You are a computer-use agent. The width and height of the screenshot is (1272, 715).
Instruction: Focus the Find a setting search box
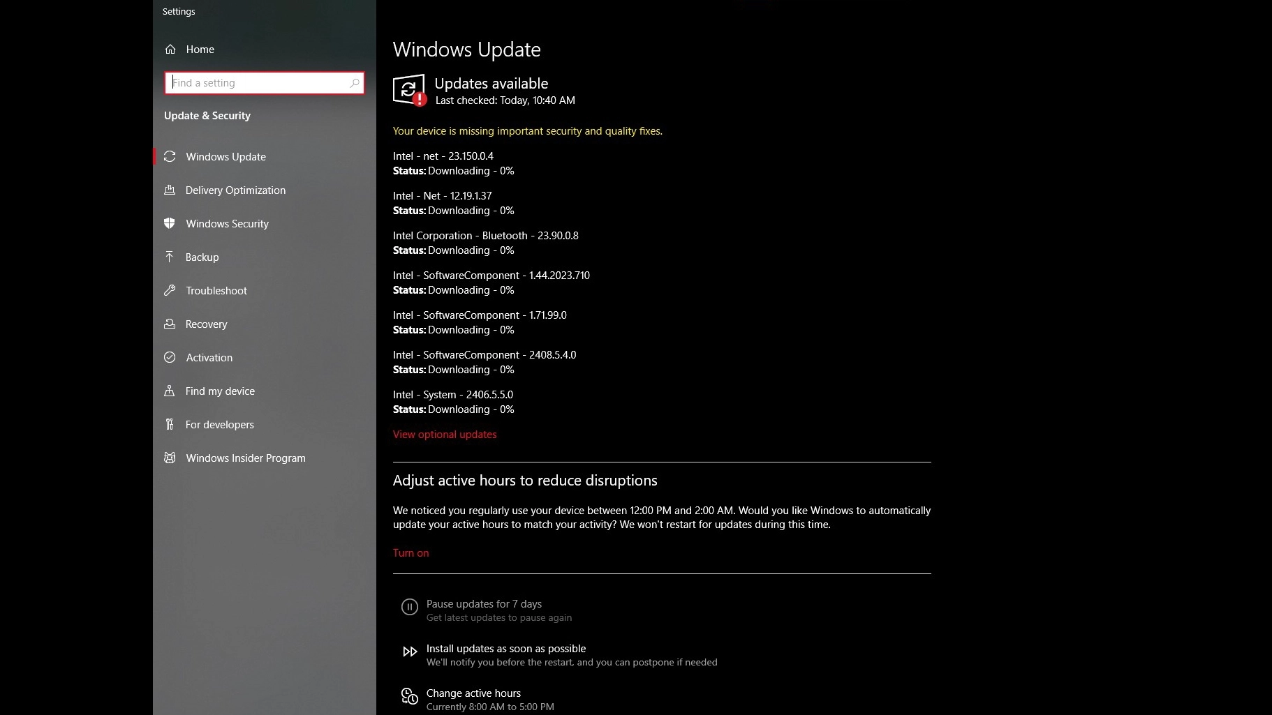pyautogui.click(x=265, y=83)
